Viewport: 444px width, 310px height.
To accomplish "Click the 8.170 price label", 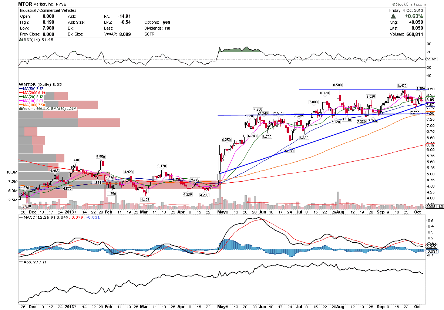I will point(324,92).
